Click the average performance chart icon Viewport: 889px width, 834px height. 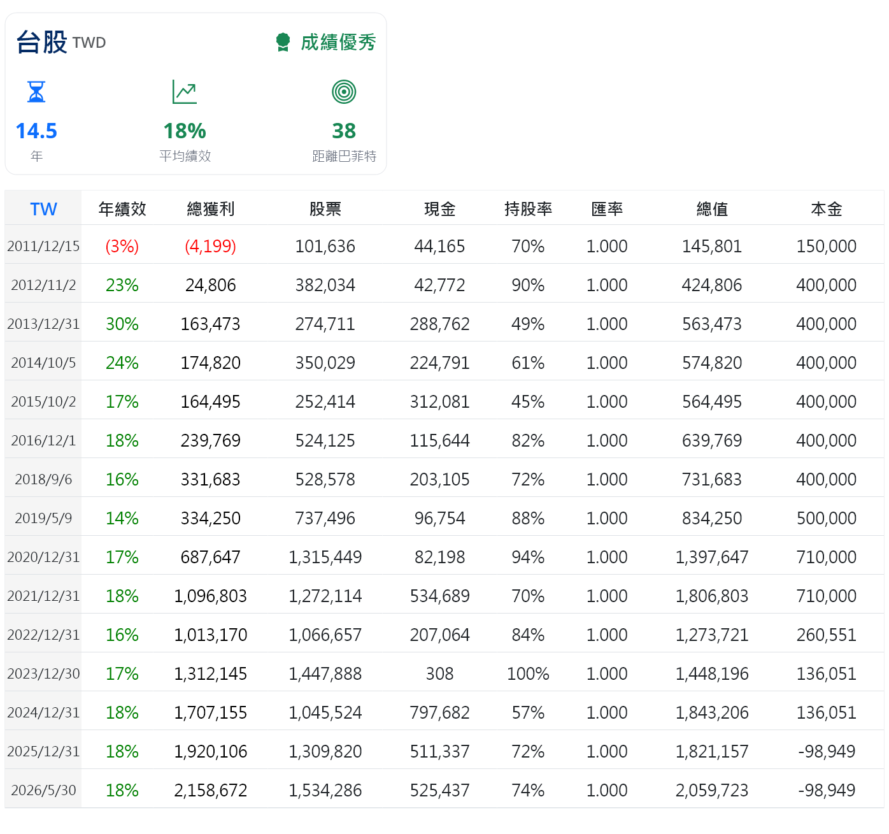pyautogui.click(x=185, y=92)
